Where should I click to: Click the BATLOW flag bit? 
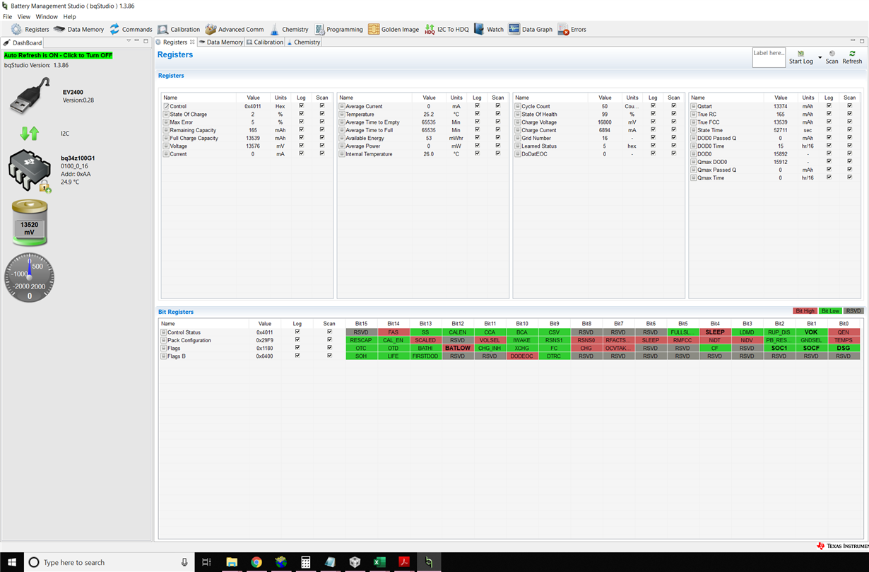click(458, 348)
